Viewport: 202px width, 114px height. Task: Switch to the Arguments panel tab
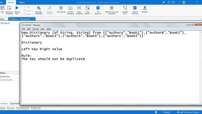coord(15,104)
